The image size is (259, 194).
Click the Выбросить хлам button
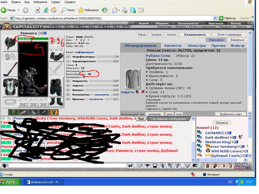click(231, 114)
